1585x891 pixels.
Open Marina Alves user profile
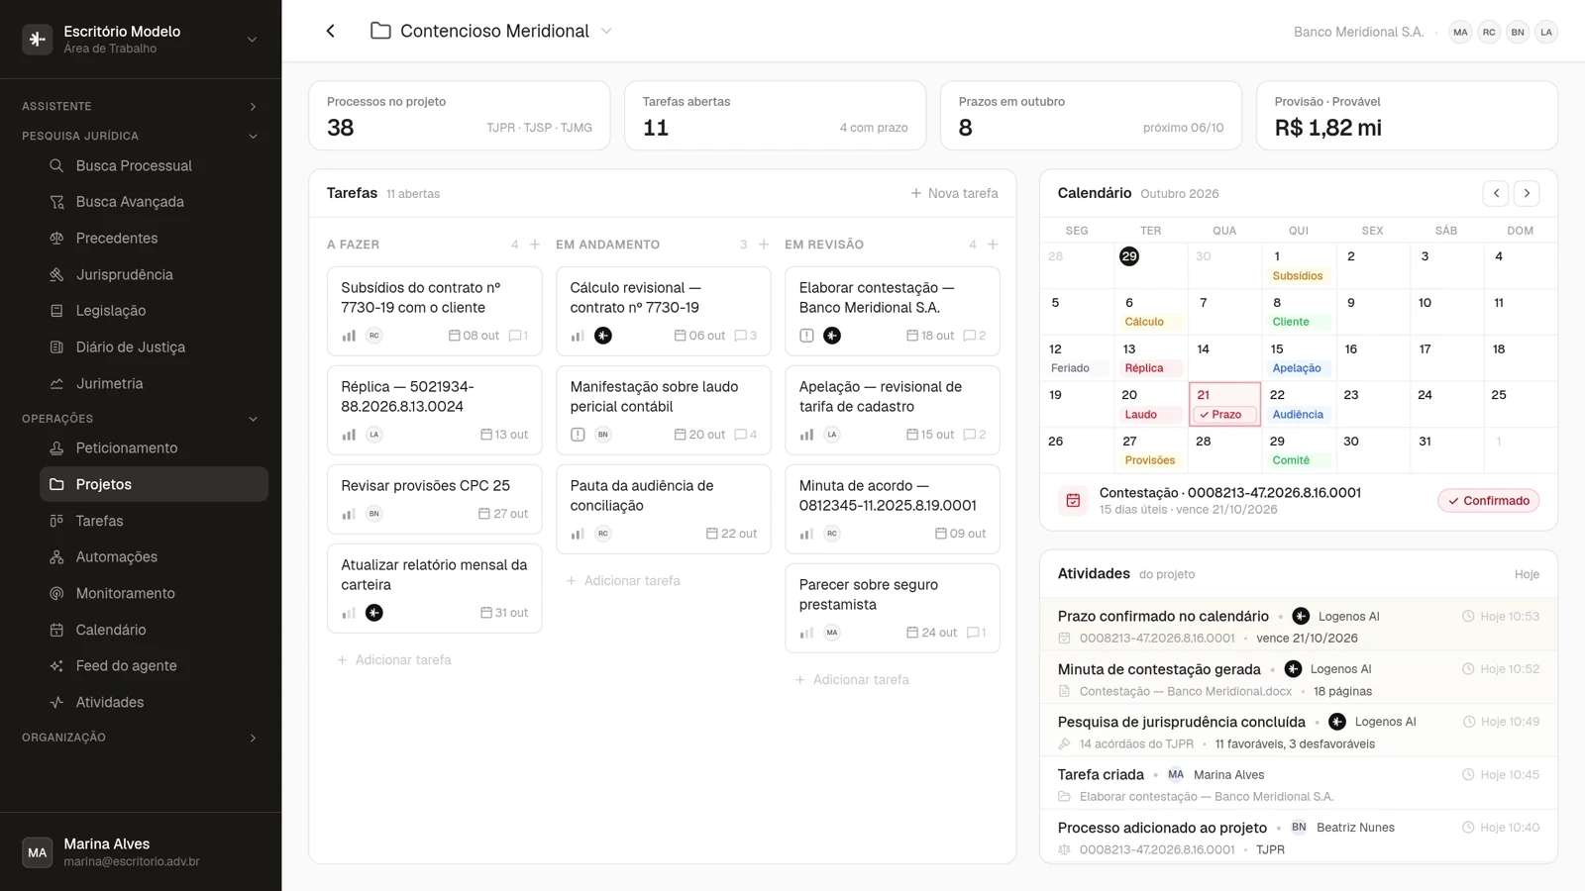(x=141, y=851)
